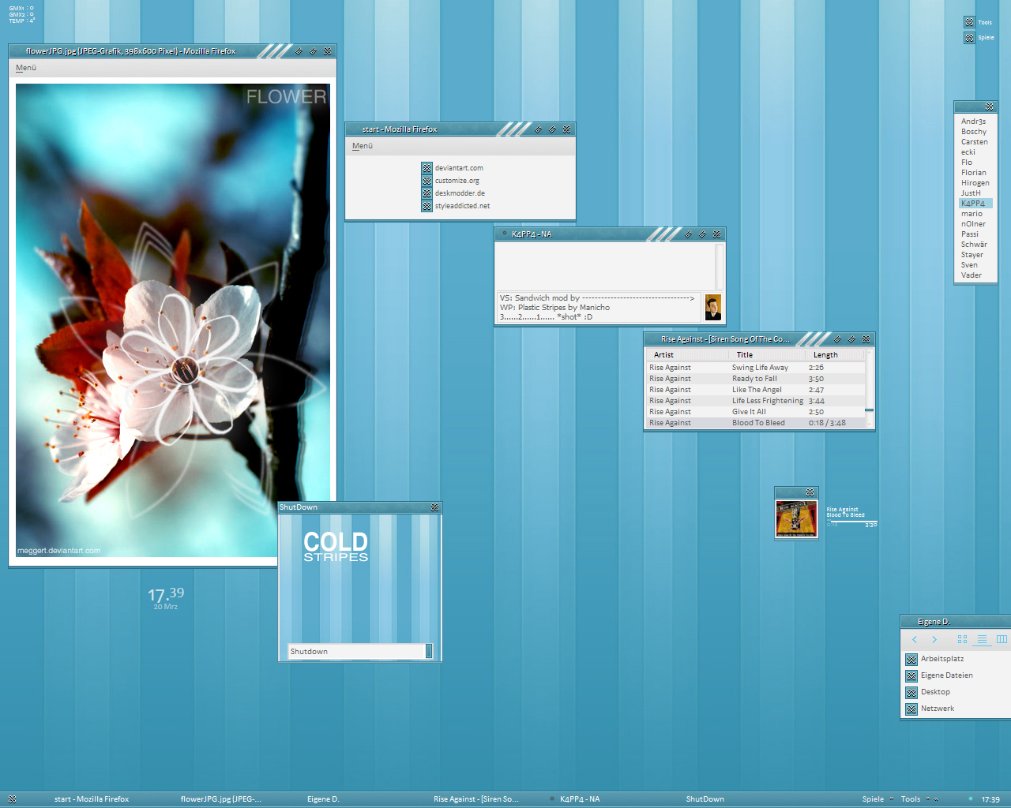
Task: Select track Swing Life Away
Action: pos(756,368)
